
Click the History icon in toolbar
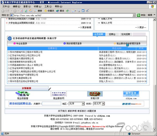coord(68,11)
